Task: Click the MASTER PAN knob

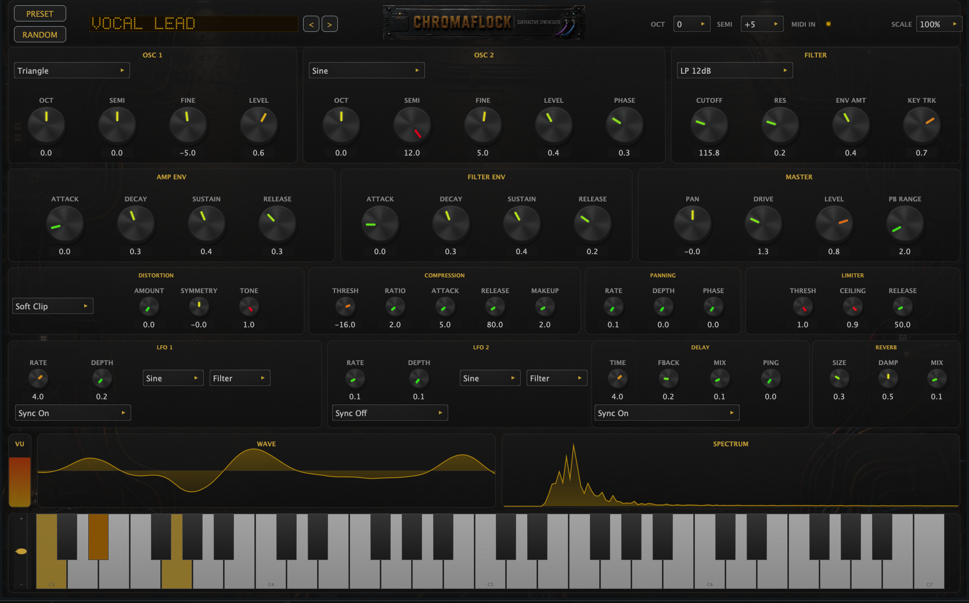Action: pos(693,223)
